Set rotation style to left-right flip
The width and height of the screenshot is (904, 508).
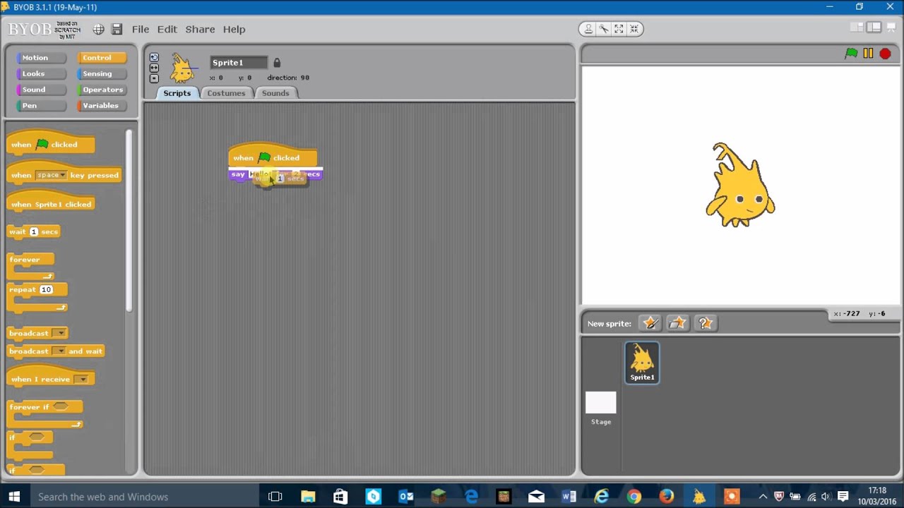point(154,68)
